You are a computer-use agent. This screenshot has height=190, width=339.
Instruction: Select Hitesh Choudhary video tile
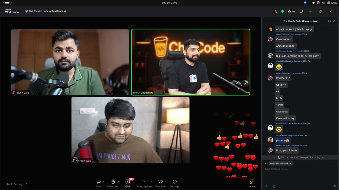tap(191, 62)
